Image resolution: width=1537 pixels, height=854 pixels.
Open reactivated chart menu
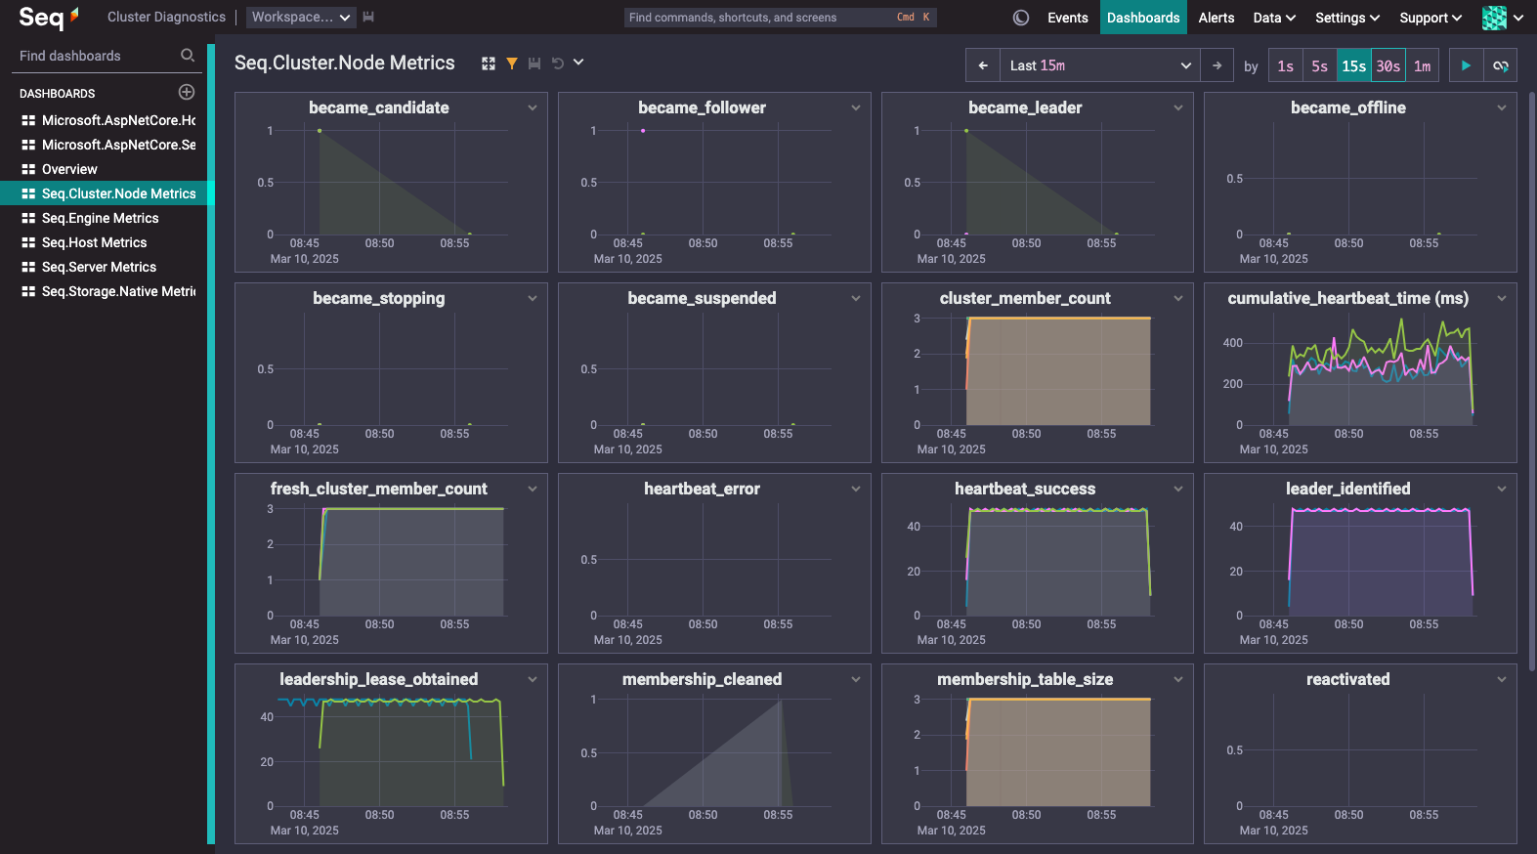[1502, 679]
